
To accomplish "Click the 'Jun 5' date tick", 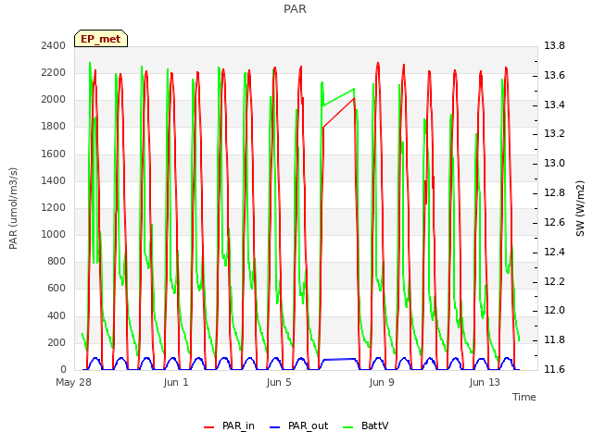I will click(x=279, y=382).
